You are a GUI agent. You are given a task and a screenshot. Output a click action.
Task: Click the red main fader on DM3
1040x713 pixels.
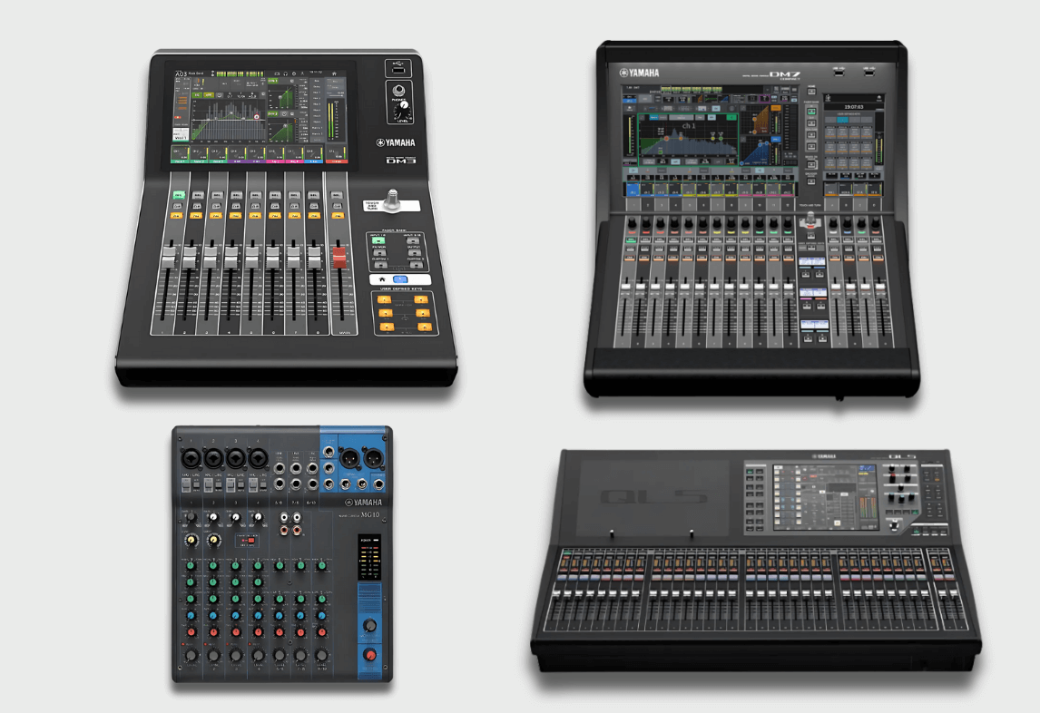(338, 258)
